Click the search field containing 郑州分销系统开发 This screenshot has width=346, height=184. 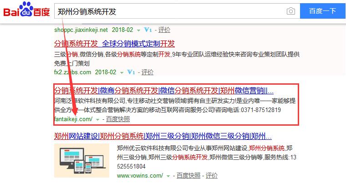coord(168,11)
